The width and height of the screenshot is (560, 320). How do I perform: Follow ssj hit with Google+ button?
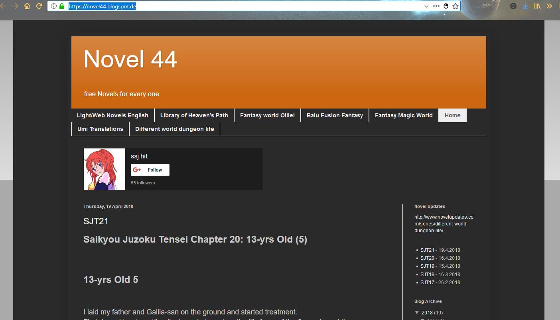pyautogui.click(x=150, y=170)
